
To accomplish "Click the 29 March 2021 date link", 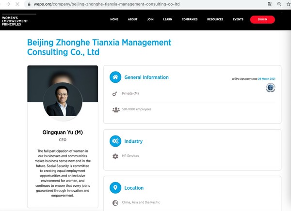I will [x=267, y=78].
